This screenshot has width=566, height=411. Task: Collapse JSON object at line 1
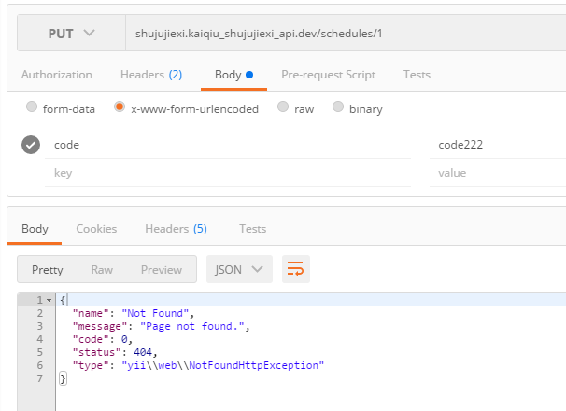[50, 300]
